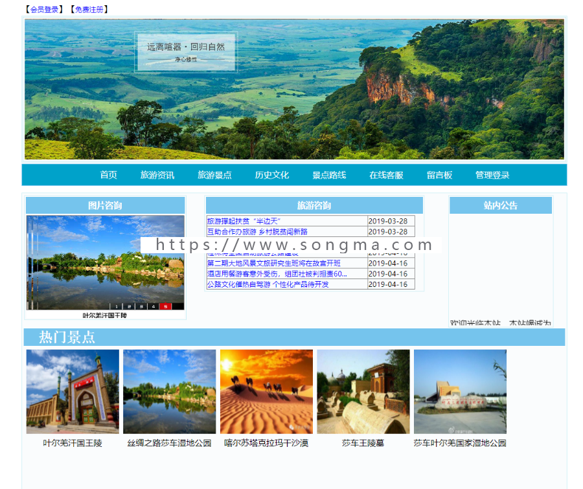
Task: Select slide 3 in the image carousel
Action: pos(141,306)
